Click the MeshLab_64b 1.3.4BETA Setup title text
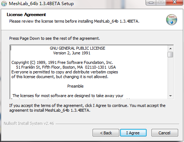 click(x=41, y=4)
